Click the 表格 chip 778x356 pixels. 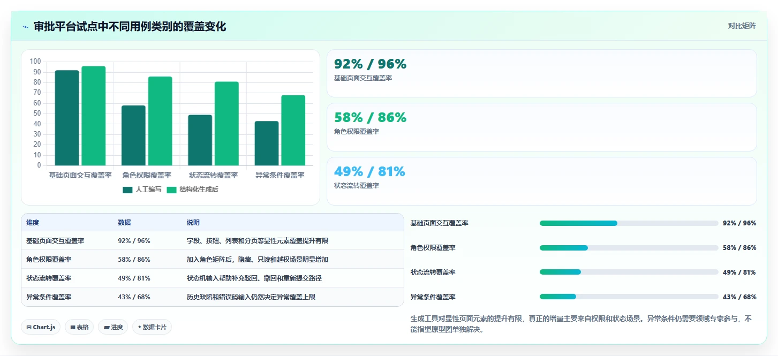point(79,327)
